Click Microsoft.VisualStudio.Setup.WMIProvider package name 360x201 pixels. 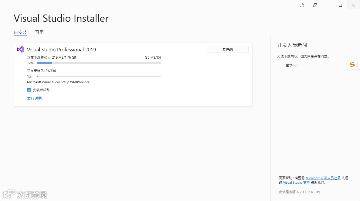pyautogui.click(x=58, y=82)
